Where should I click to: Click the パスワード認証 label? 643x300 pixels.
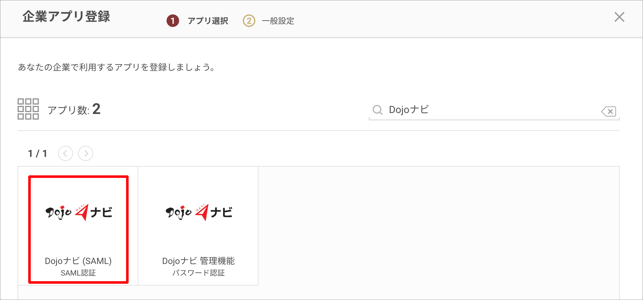click(x=199, y=273)
